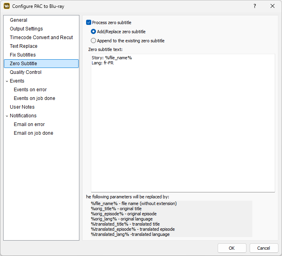Screen dimensions: 282x256
Task: Open the General settings page
Action: [x=19, y=20]
